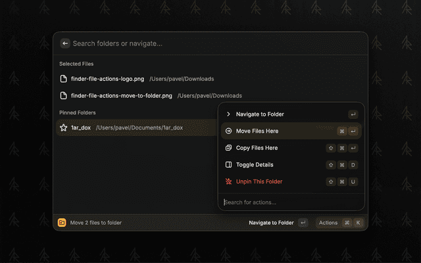Click the star icon beside 1ar_dox
421x263 pixels.
point(64,128)
